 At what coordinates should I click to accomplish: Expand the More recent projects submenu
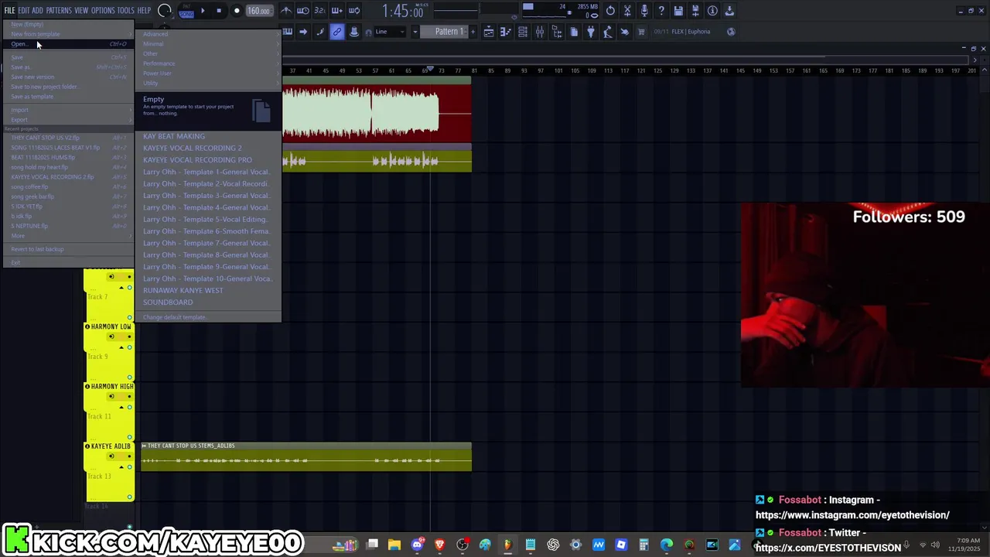(x=69, y=235)
